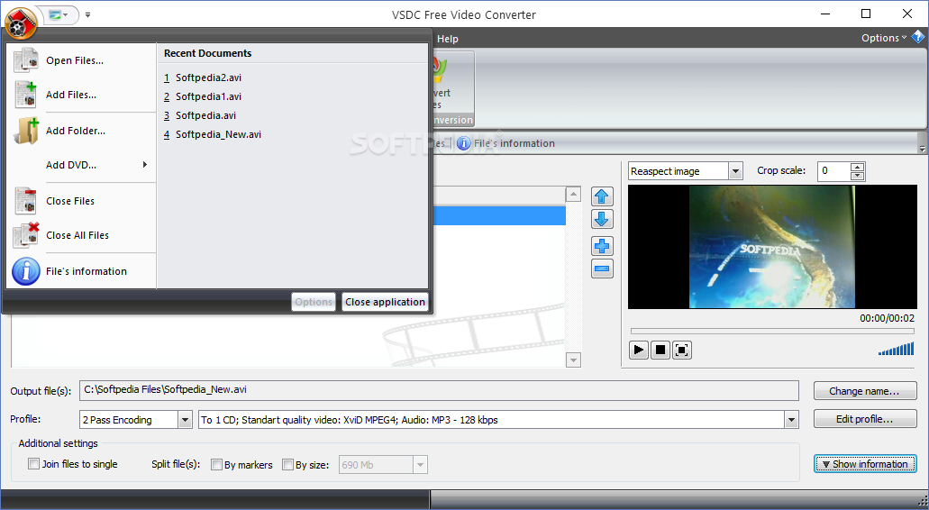Click the Close All Files red X icon

tap(26, 235)
